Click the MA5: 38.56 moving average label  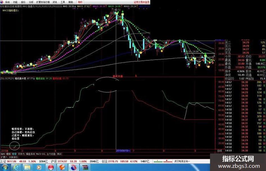[69, 6]
